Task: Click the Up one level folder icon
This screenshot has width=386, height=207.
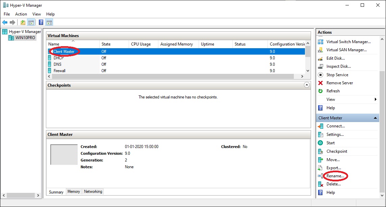Action: [23, 23]
